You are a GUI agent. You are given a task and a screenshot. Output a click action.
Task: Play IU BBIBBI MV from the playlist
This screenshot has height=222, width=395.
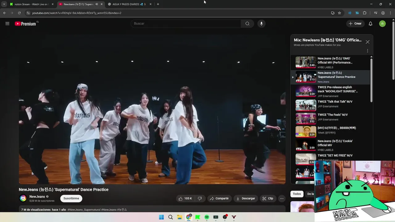pos(330,131)
